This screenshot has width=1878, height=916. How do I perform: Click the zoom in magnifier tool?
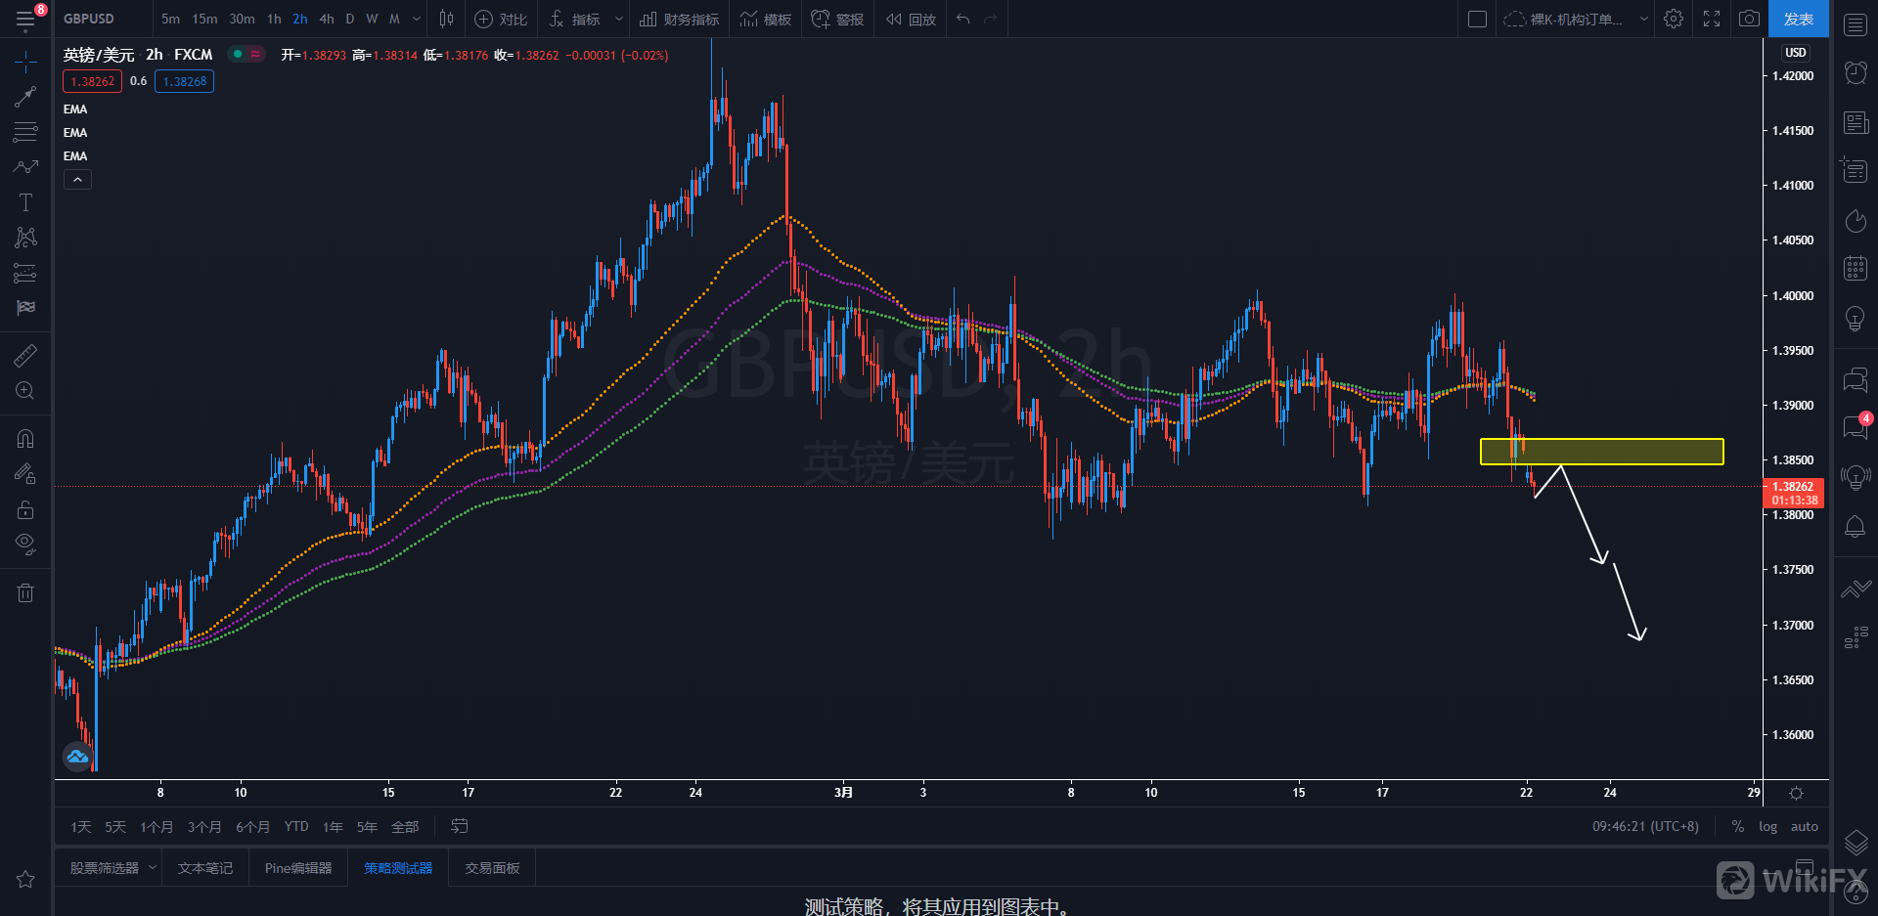[x=25, y=391]
